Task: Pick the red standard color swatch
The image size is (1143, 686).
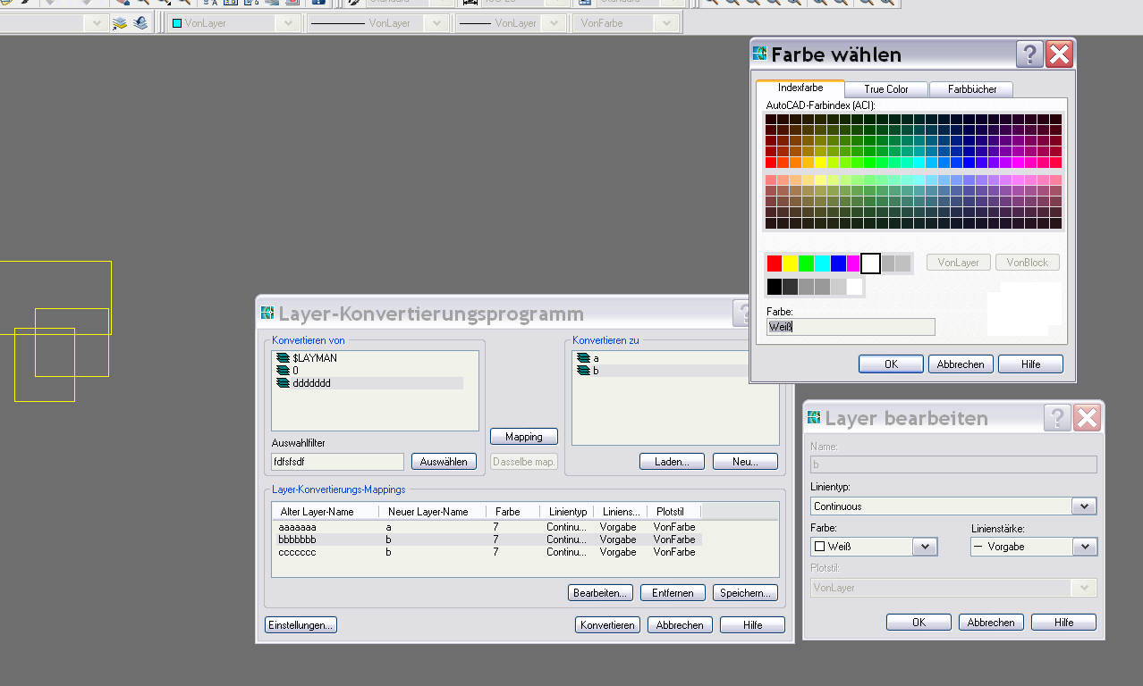Action: coord(775,264)
